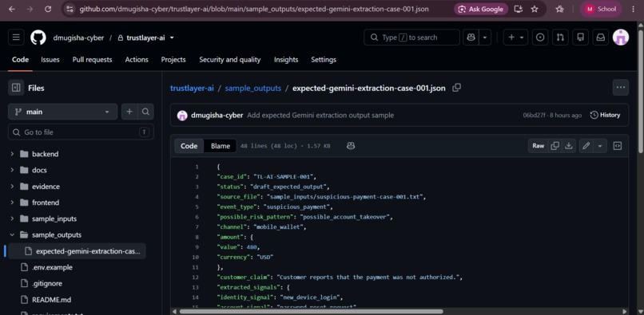Open the GitHub hamburger navigation menu
The image size is (644, 315).
pos(16,37)
